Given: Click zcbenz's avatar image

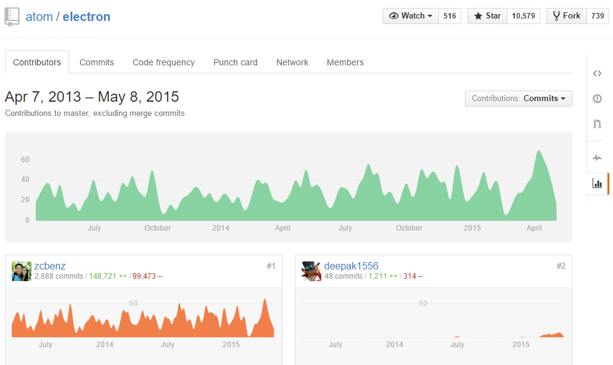Looking at the screenshot, I should [22, 271].
